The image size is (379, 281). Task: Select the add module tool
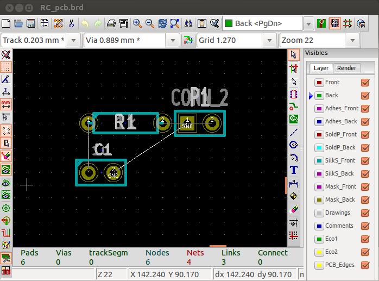pyautogui.click(x=294, y=93)
